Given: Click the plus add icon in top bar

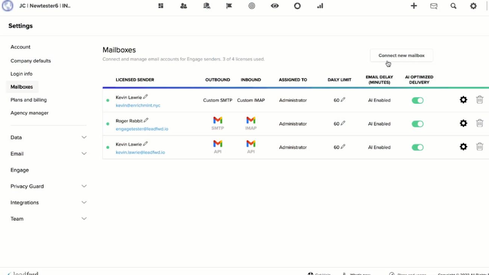Looking at the screenshot, I should click(414, 6).
